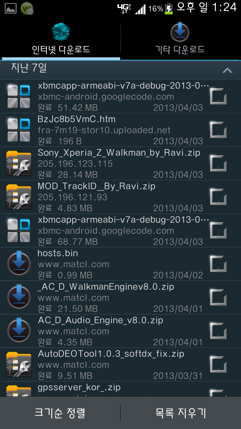Switch to the 인터넷 다운로드 tab
Screen dimensions: 241x429
[x=61, y=50]
